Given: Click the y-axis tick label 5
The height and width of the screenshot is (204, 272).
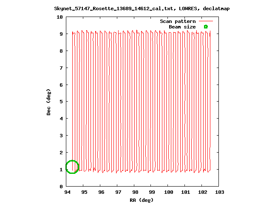Looking at the screenshot, I should pos(61,102).
